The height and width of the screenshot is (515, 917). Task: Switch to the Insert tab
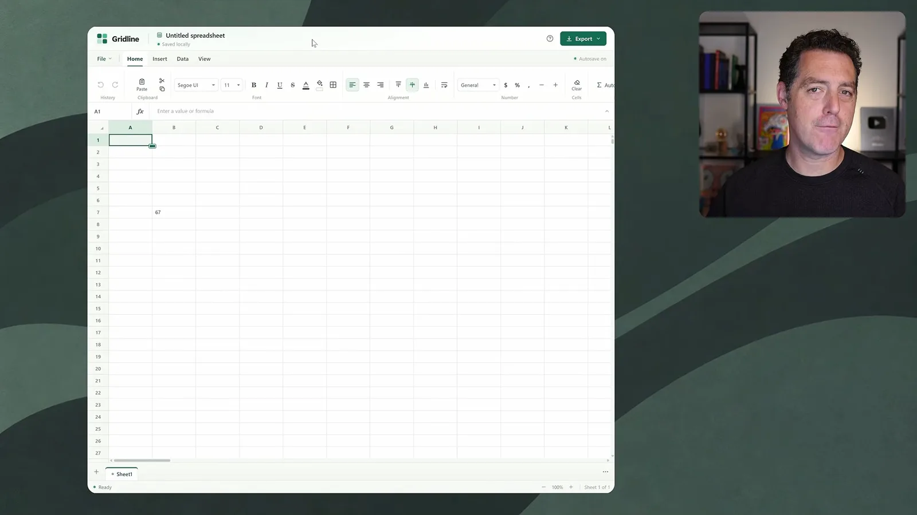[160, 59]
